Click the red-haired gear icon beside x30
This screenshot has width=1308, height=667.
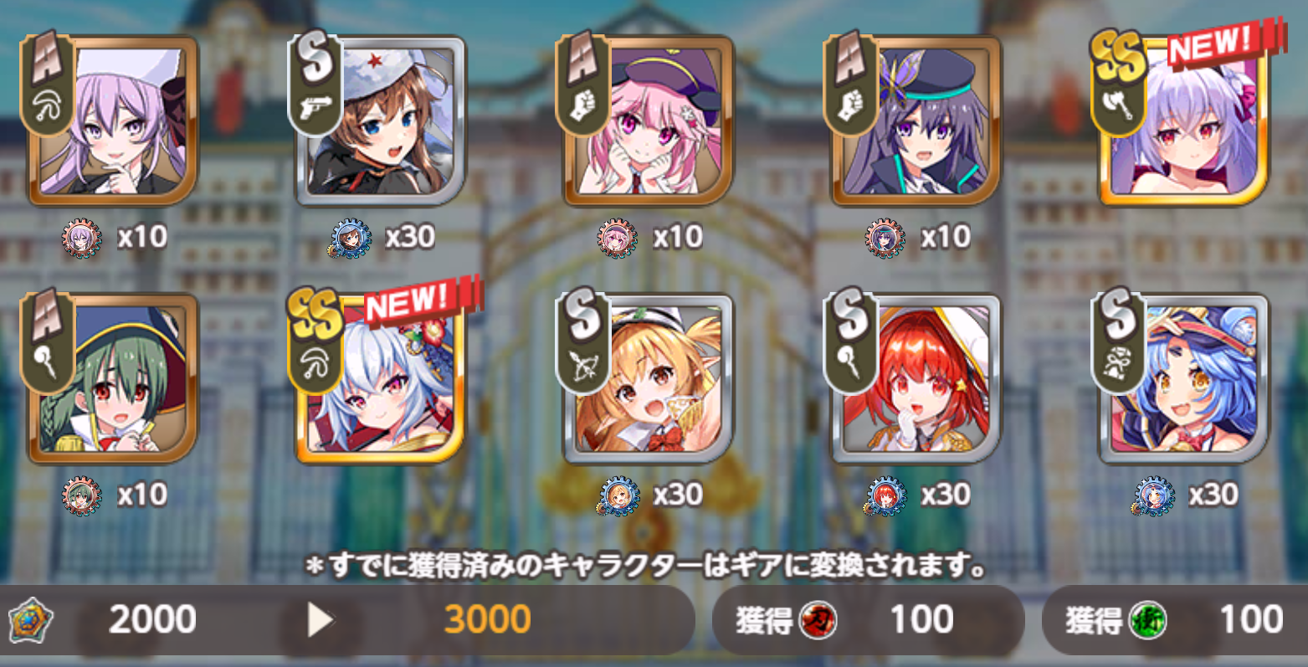tap(886, 496)
